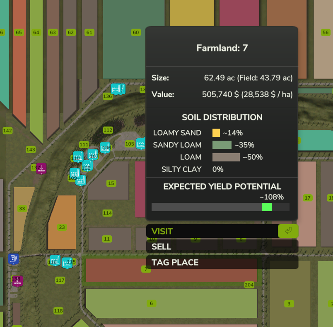This screenshot has width=333, height=327.
Task: Click the factory icon right of label 105
Action: click(x=141, y=144)
